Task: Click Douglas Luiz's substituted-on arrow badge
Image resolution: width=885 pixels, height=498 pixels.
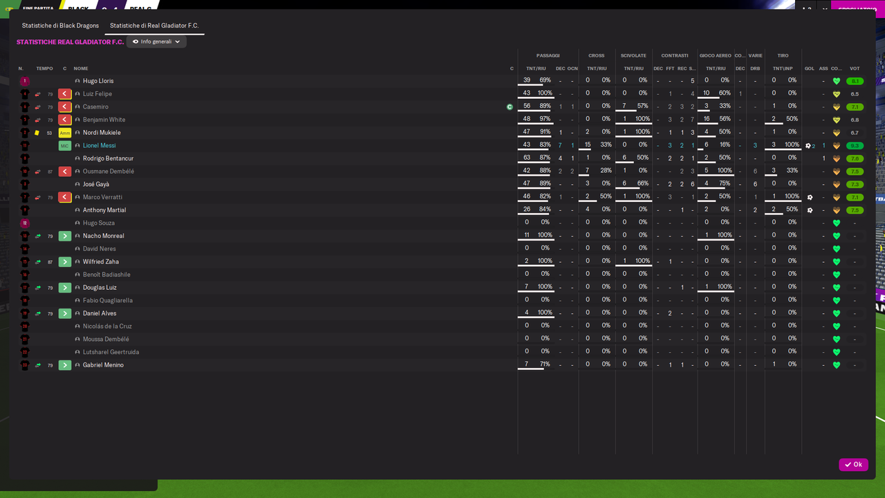Action: click(65, 288)
